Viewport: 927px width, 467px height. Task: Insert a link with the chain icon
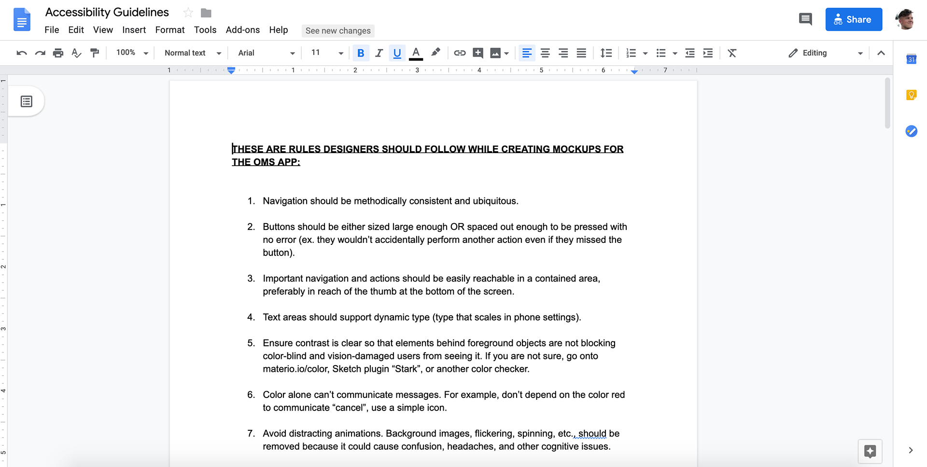[x=460, y=53]
